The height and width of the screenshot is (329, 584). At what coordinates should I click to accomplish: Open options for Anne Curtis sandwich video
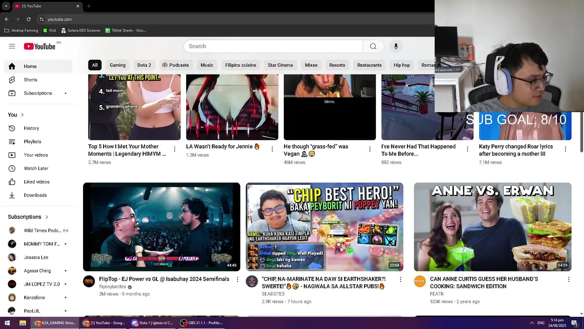(568, 279)
